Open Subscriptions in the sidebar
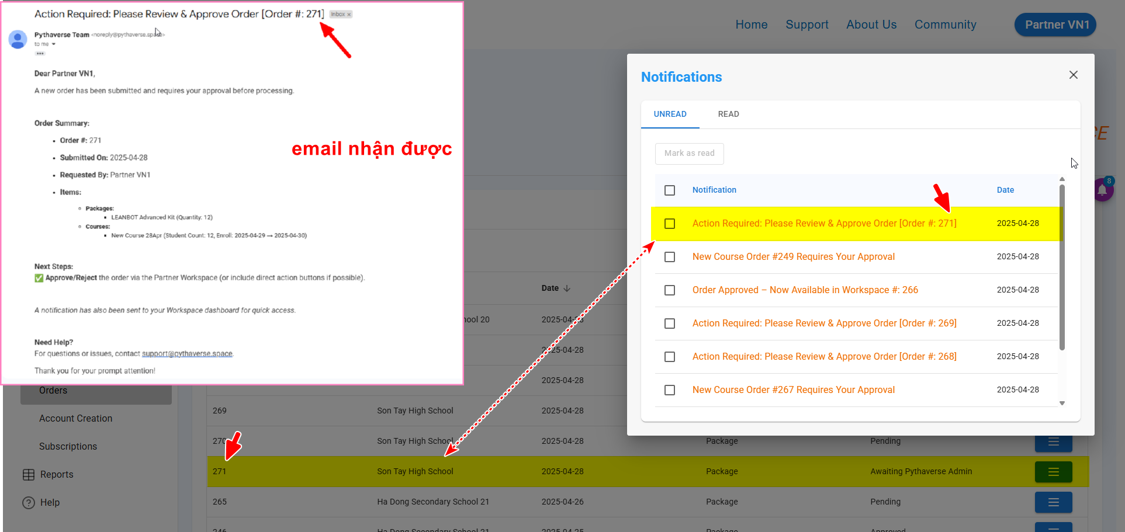The height and width of the screenshot is (532, 1125). (68, 446)
